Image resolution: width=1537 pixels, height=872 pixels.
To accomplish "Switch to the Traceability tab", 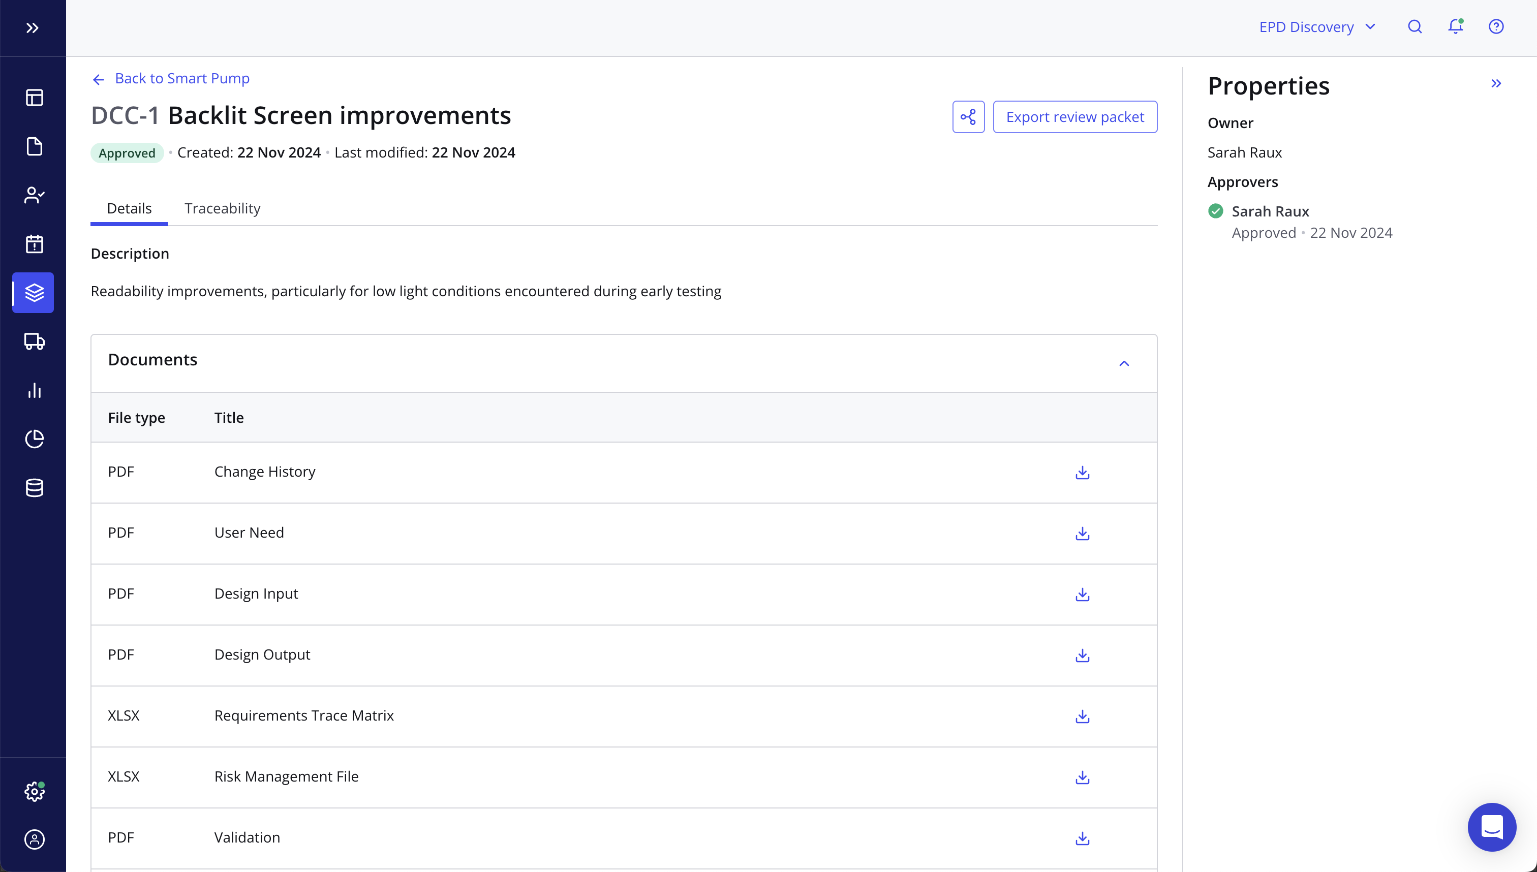I will (x=222, y=208).
